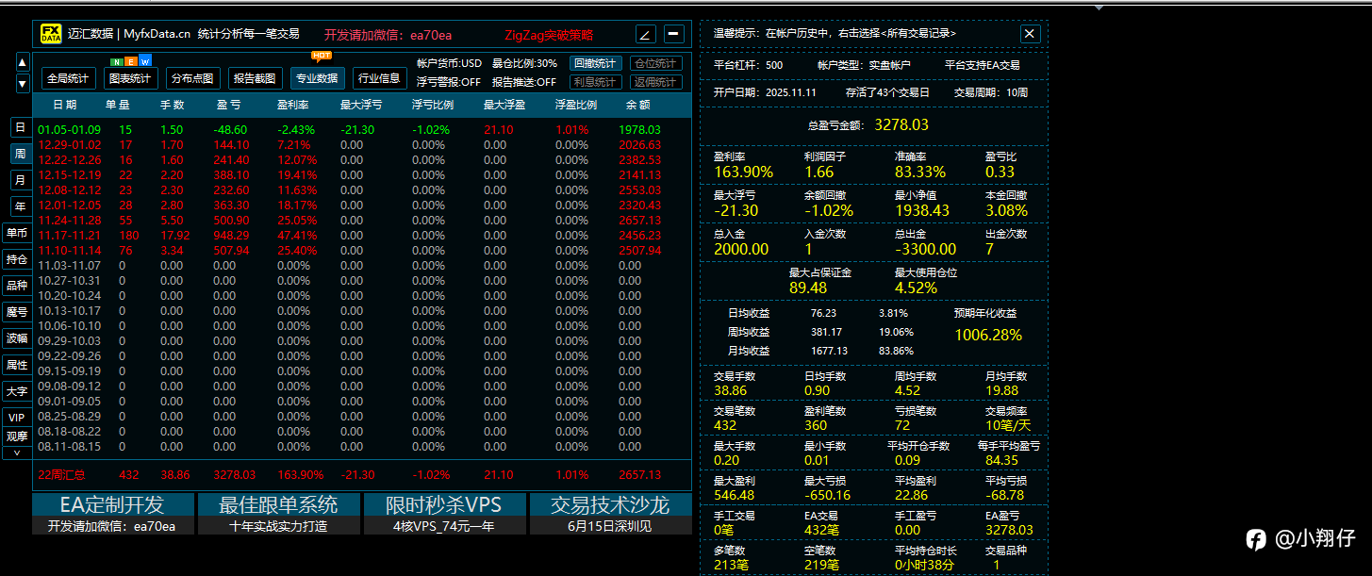Image resolution: width=1372 pixels, height=576 pixels.
Task: Switch to the 周 weekly view tab
Action: tap(20, 153)
